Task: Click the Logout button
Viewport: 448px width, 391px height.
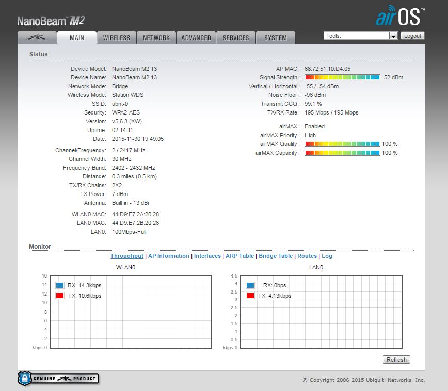Action: click(x=412, y=36)
